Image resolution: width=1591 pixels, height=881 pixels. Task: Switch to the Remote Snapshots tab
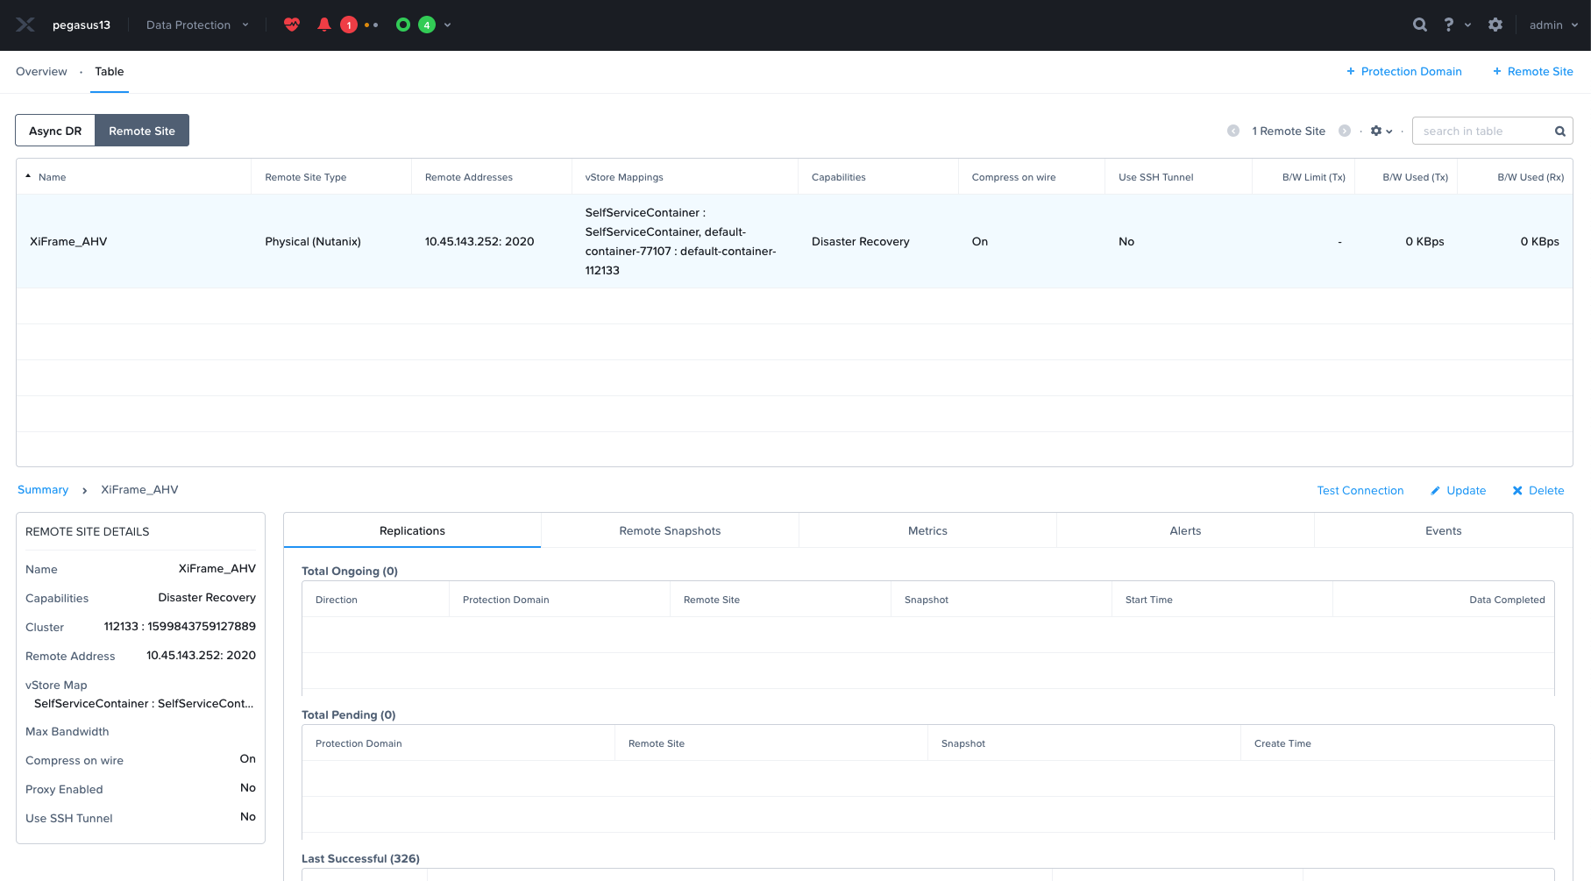pyautogui.click(x=670, y=530)
